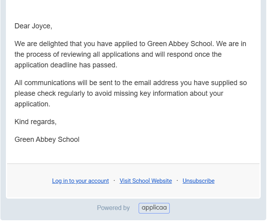Click the "Dear Joyce," greeting line
Screen dimensions: 267x223
click(x=33, y=26)
